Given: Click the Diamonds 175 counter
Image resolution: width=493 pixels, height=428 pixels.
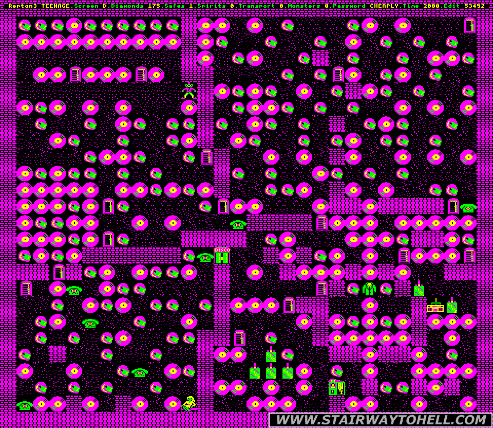Looking at the screenshot, I should [136, 6].
